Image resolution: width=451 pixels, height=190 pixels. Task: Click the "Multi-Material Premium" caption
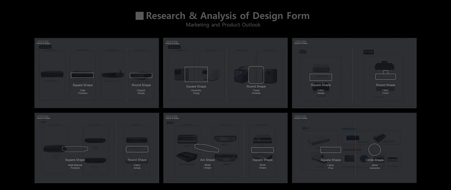point(75,166)
